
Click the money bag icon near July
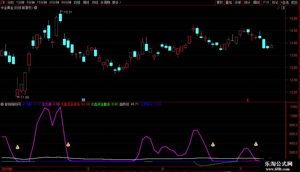[x=256, y=144]
